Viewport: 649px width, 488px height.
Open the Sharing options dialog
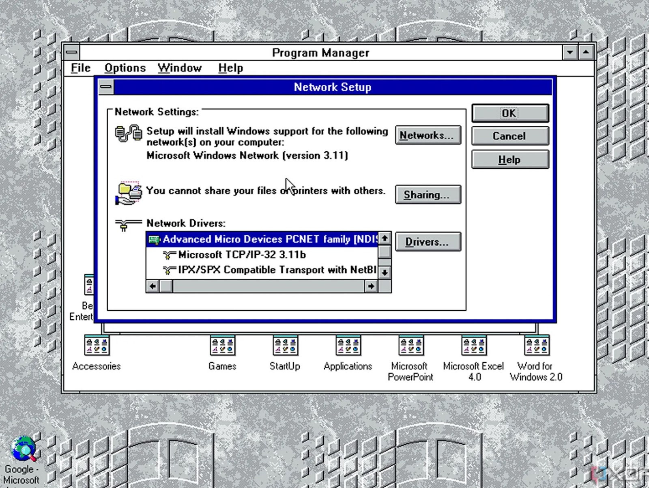[x=428, y=195]
